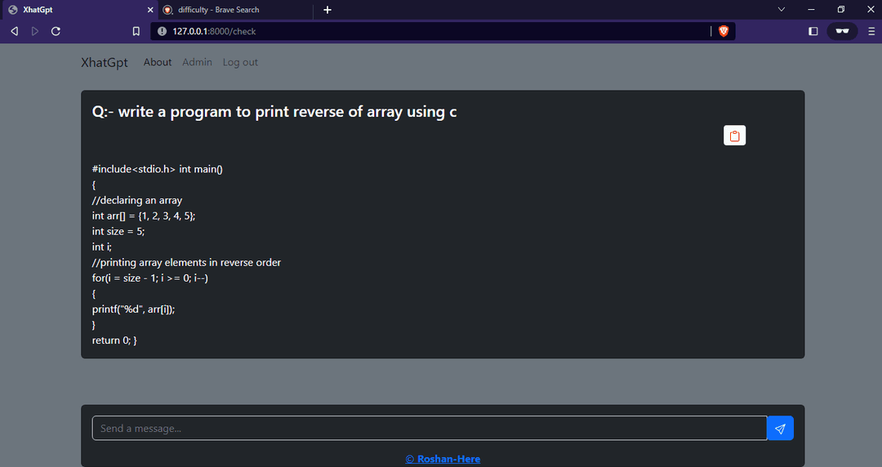Follow the © Roshan-Here footer link
882x467 pixels.
[443, 459]
